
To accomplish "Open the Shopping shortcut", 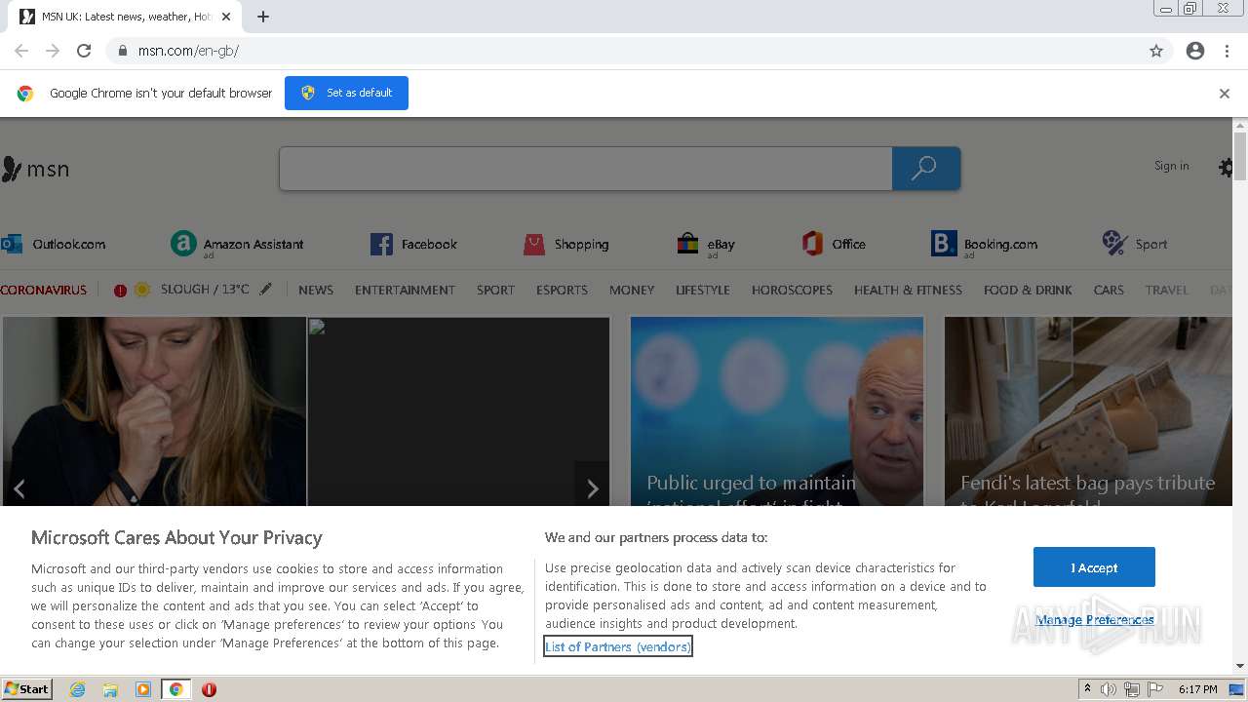I will click(565, 244).
